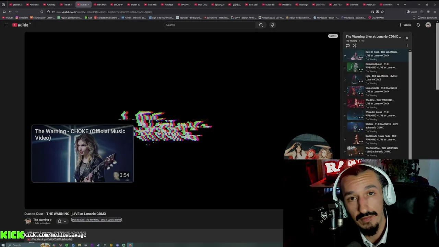439x247 pixels.
Task: Open the Other Bookmarks folder
Action: tap(427, 17)
